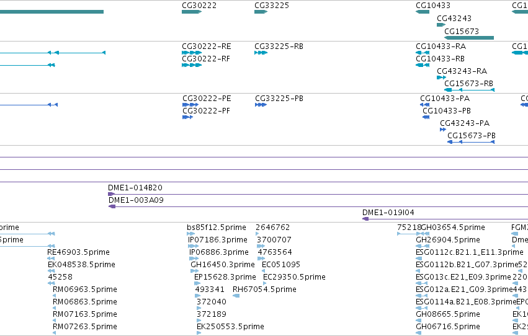Screen dimensions: 528x336
Task: Select the CG15673 gene bar
Action: 469,38
